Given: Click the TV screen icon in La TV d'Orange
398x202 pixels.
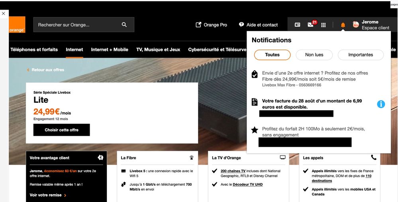Looking at the screenshot, I should click(x=282, y=157).
